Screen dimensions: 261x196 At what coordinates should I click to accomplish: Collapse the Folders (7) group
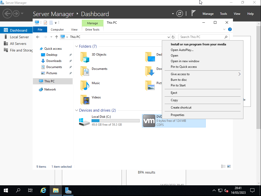coord(76,46)
